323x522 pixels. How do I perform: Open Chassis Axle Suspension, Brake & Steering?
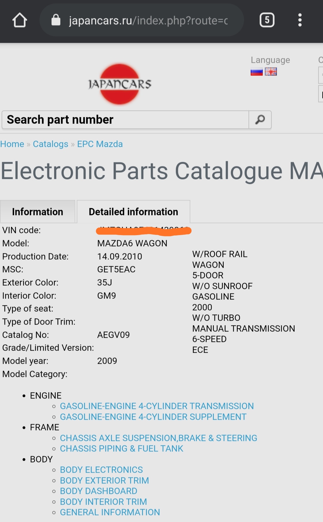[159, 438]
